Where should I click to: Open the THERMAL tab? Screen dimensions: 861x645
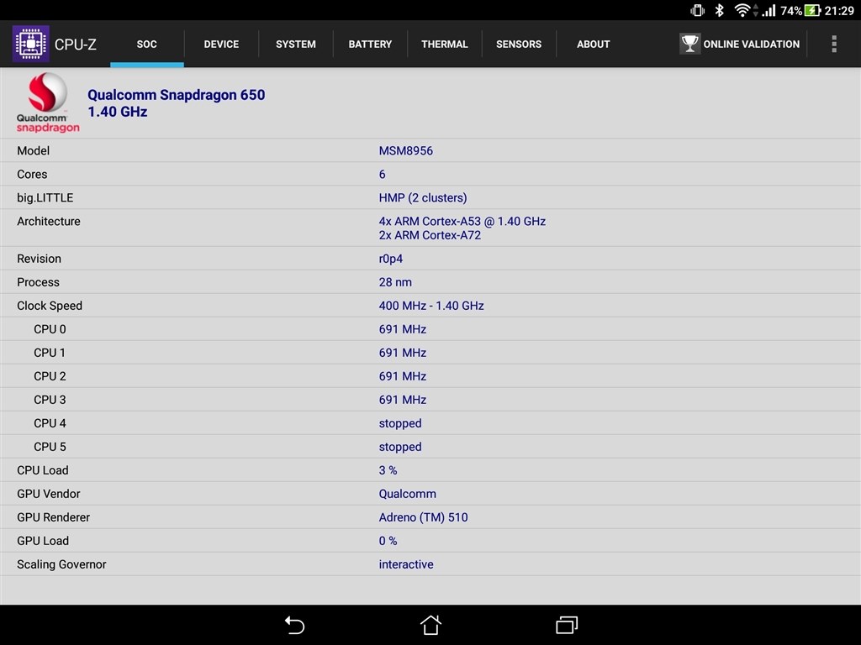click(444, 44)
